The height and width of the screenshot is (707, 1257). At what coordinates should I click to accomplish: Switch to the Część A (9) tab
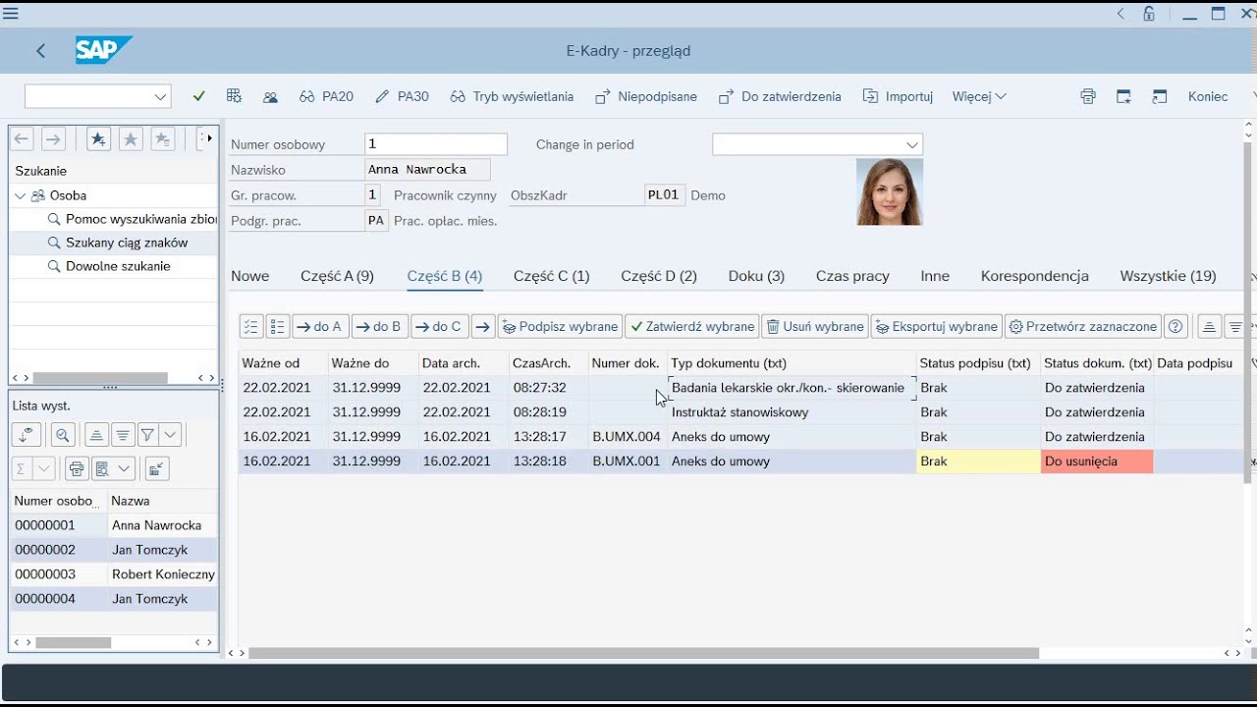[x=337, y=276]
